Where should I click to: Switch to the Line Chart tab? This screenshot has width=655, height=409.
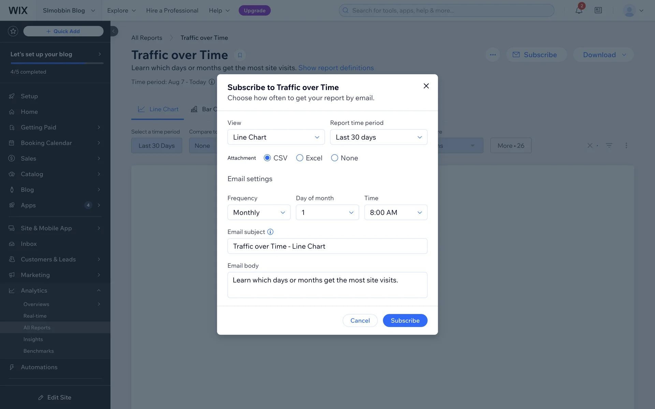[158, 109]
